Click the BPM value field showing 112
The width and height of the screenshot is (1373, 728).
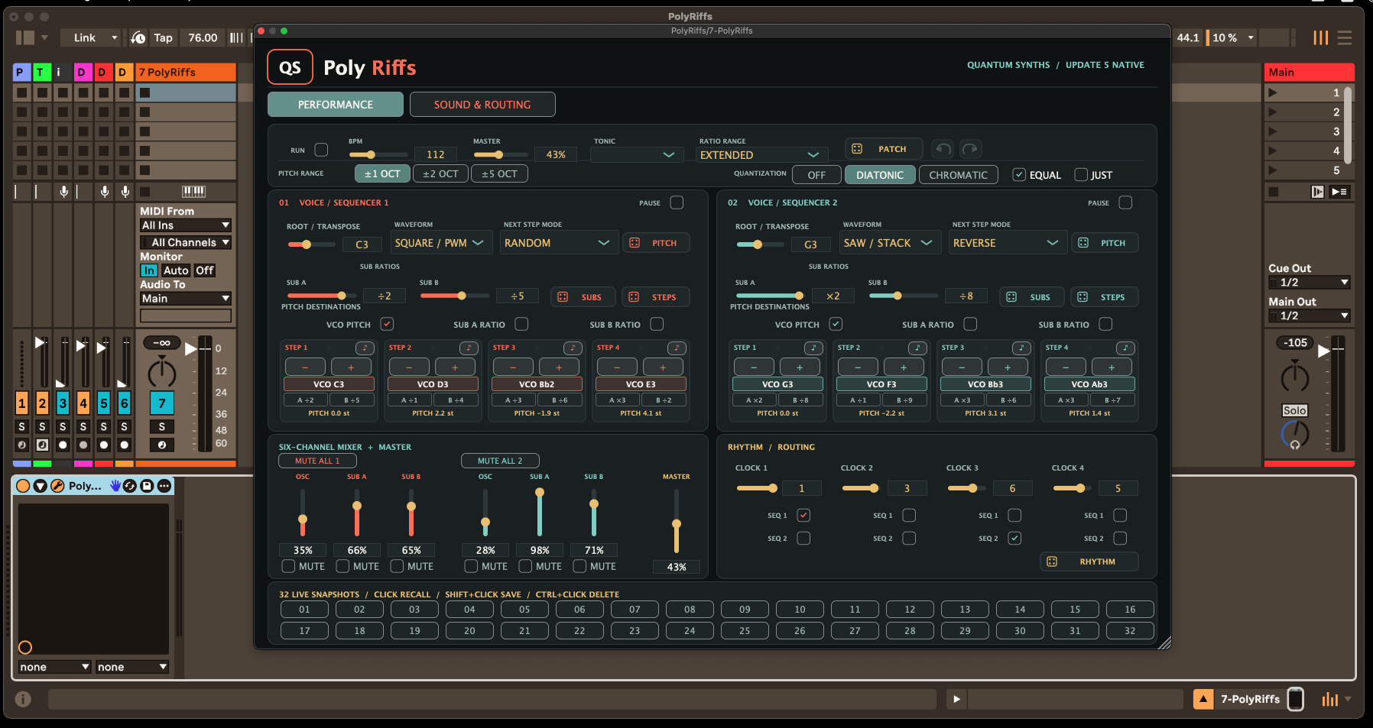point(436,154)
